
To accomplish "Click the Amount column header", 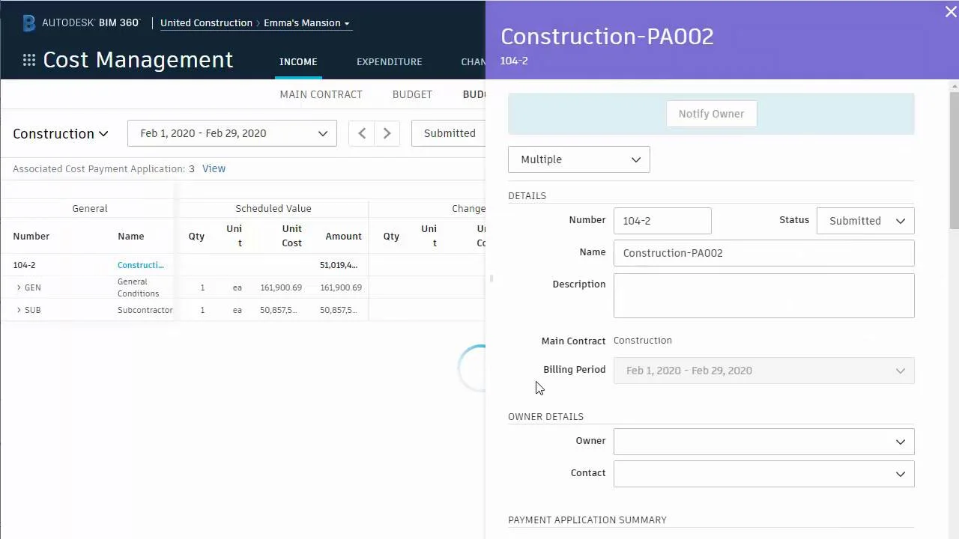I will point(343,236).
